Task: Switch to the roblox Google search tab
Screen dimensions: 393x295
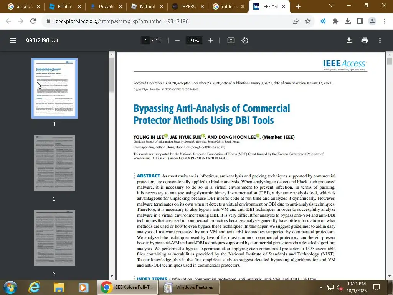Action: point(229,7)
